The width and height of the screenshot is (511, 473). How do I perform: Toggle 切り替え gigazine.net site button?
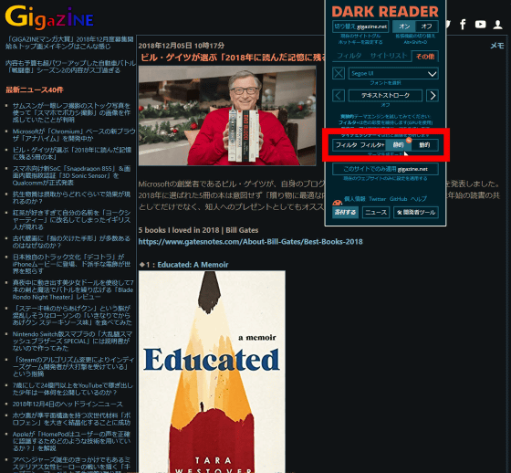pos(360,26)
